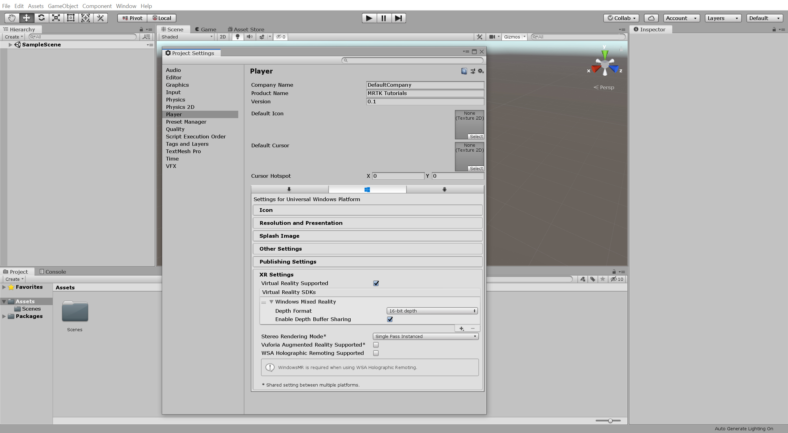Add a Virtual Reality SDK with plus
788x433 pixels.
tap(462, 329)
